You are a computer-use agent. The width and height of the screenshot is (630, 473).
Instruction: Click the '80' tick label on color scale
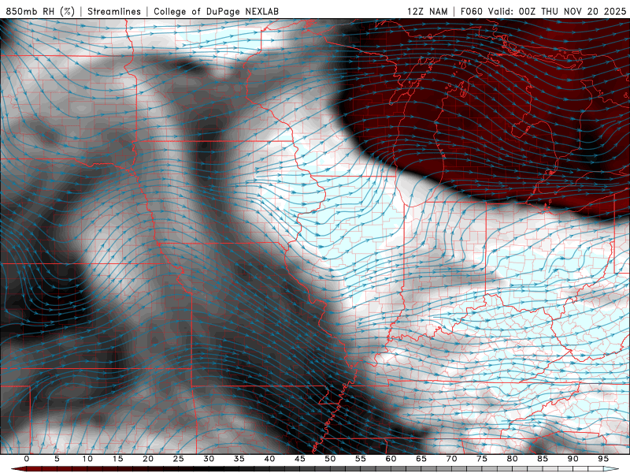pos(512,459)
